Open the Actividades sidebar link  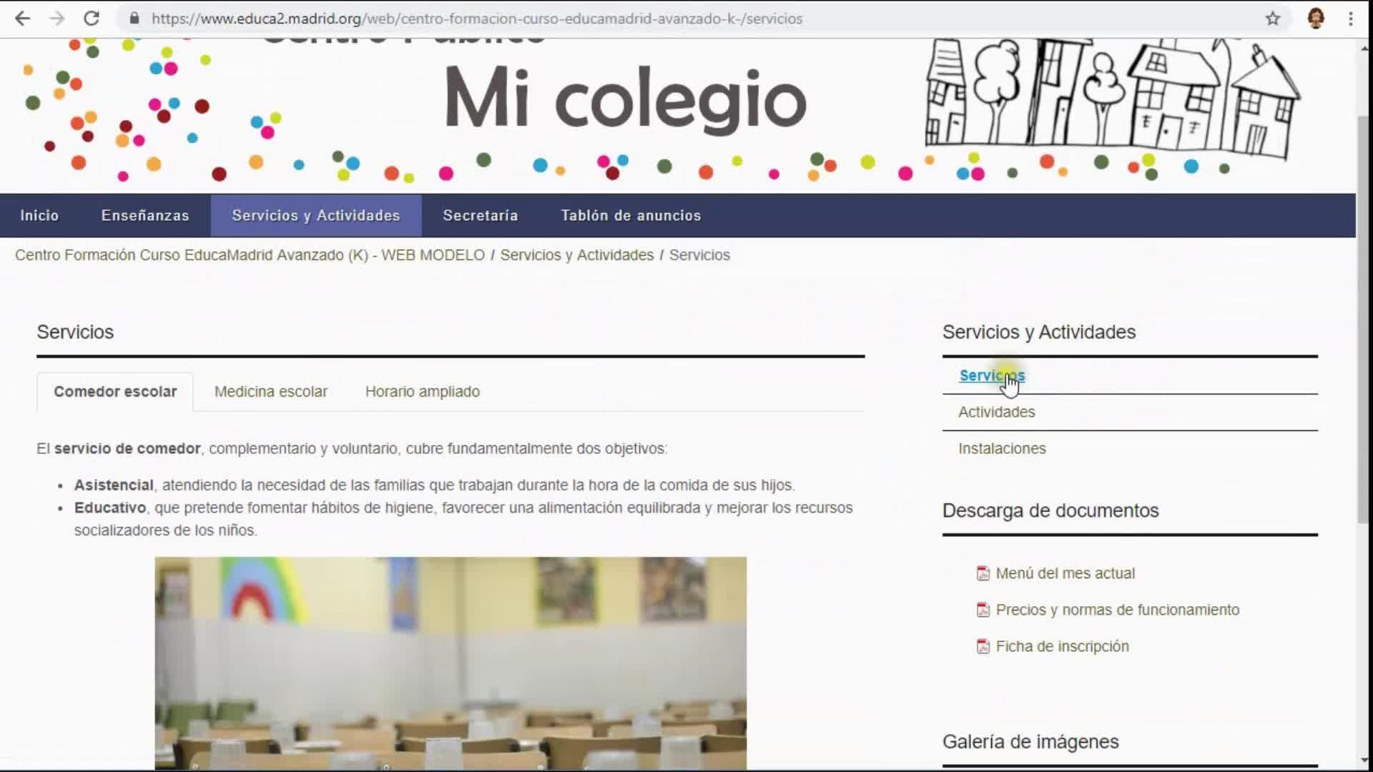[996, 412]
